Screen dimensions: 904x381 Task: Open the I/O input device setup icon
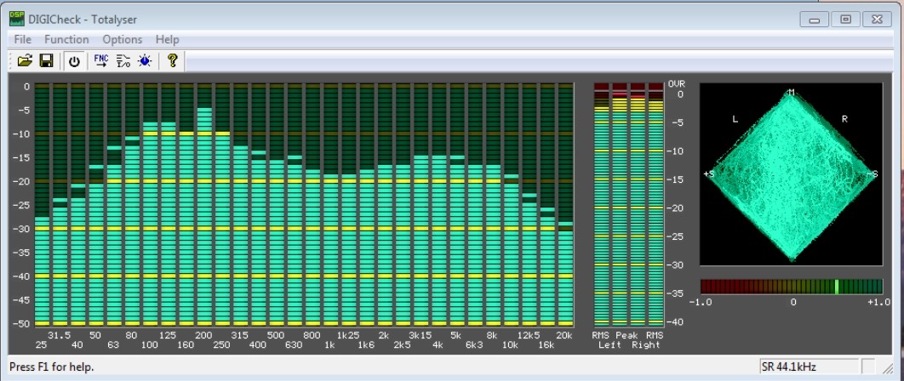pyautogui.click(x=123, y=60)
